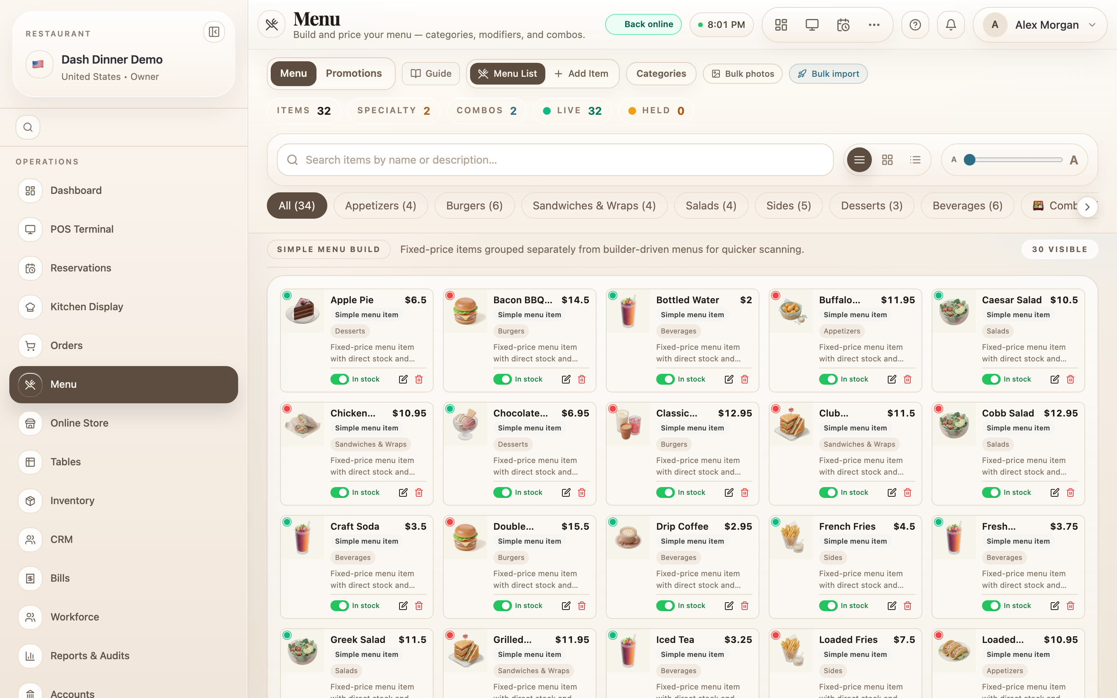
Task: Filter by Desserts (3) category
Action: (871, 206)
